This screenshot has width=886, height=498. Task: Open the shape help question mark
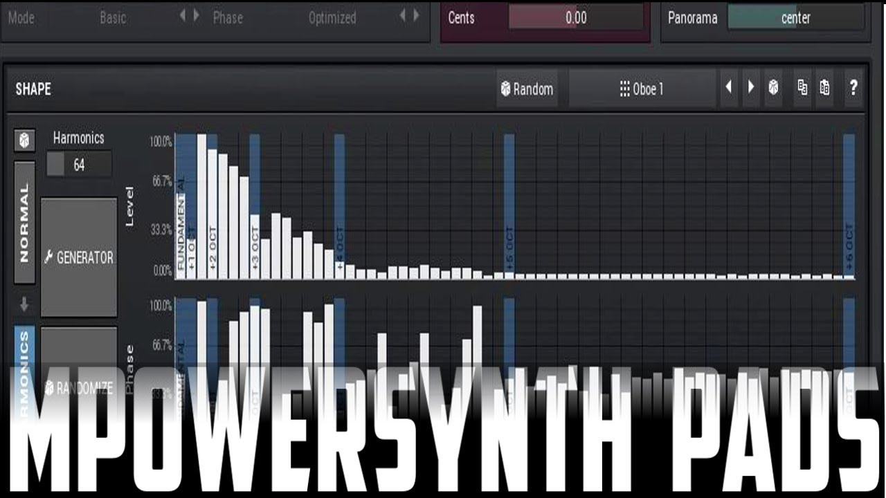tap(853, 88)
